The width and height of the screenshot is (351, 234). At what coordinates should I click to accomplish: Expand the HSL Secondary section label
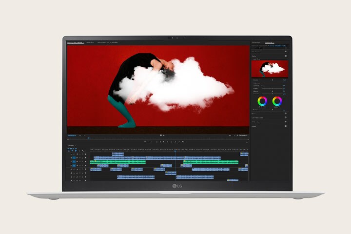(257, 122)
